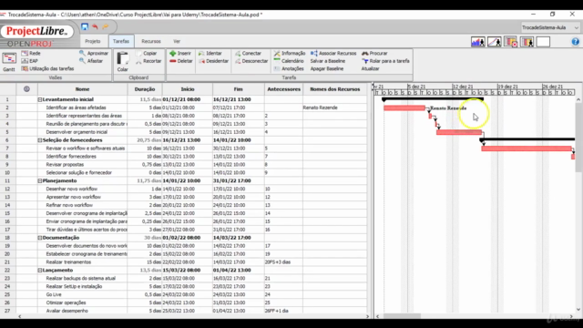
Task: Collapse Seleção de fornecedores summary task
Action: coord(40,140)
